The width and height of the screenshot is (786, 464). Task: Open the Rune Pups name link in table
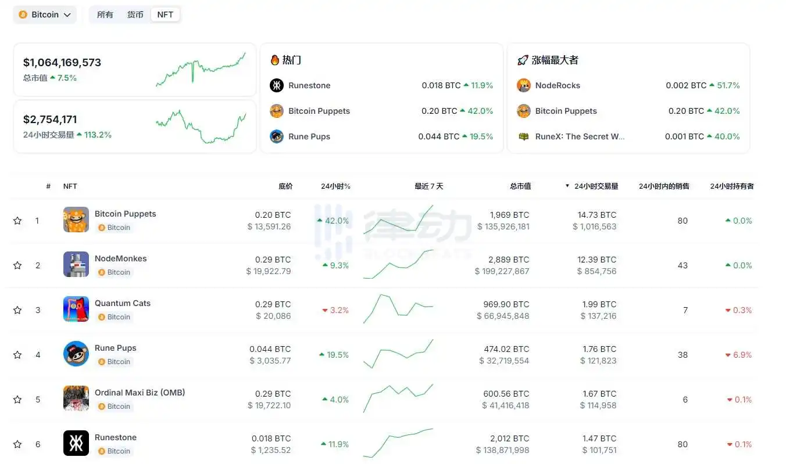click(116, 348)
